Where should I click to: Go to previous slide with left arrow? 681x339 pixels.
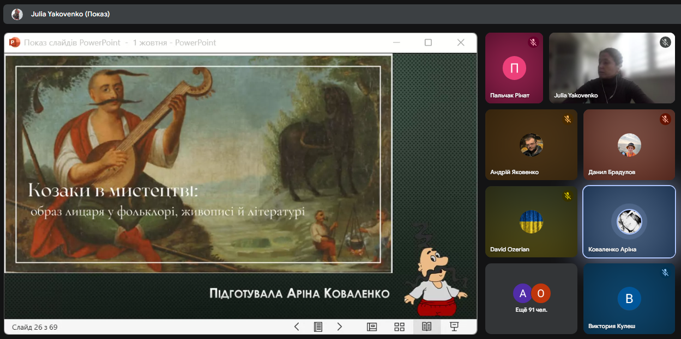pos(297,326)
